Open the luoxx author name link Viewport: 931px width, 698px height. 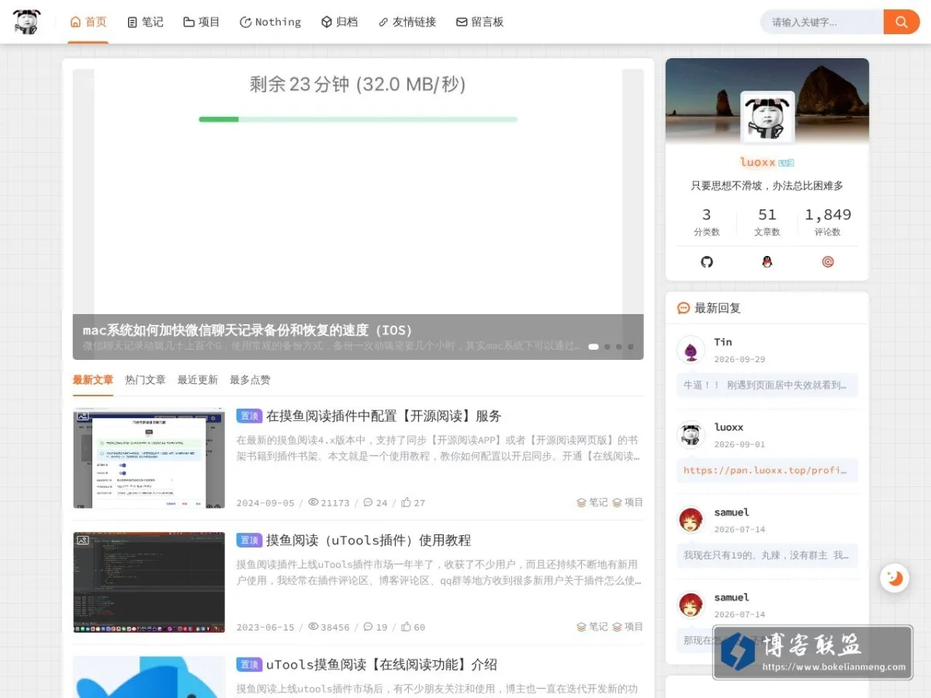[758, 162]
